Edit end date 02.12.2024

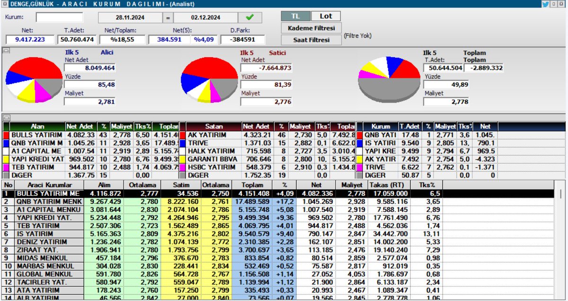click(205, 18)
